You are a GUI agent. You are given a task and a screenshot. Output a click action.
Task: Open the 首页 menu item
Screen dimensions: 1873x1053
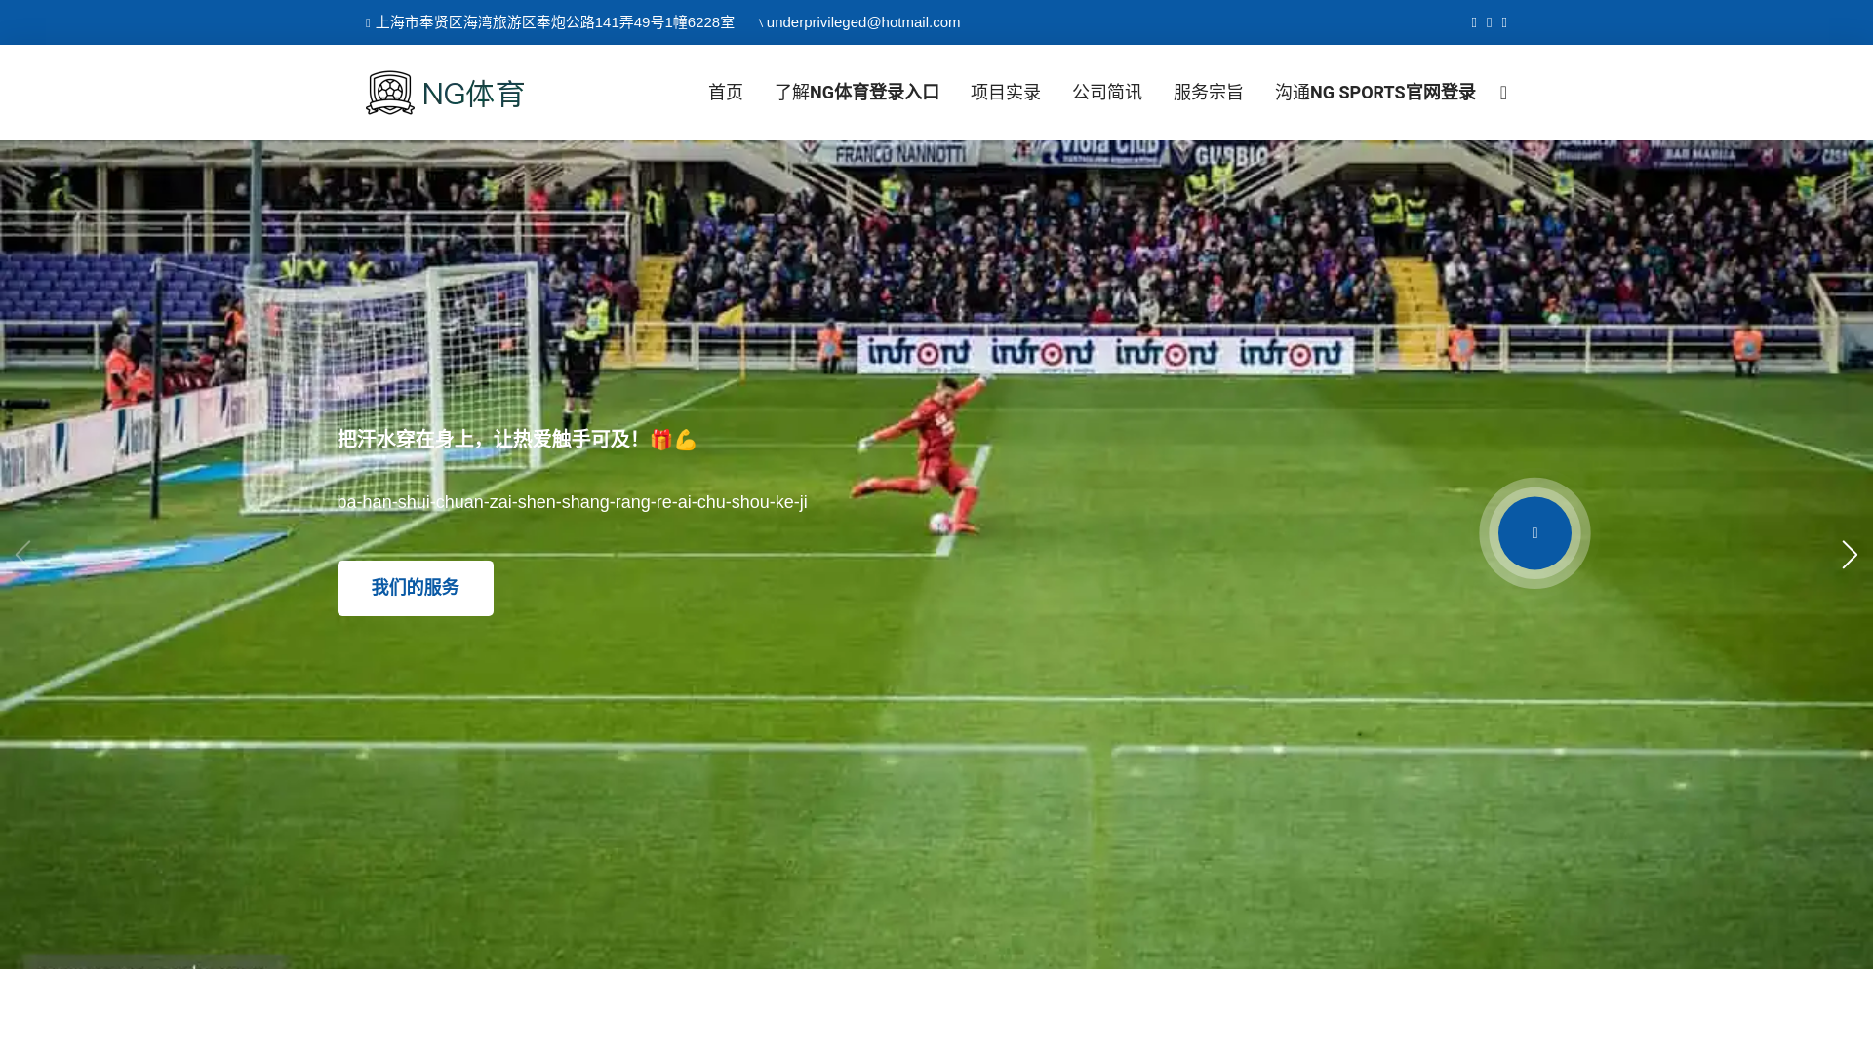click(x=725, y=93)
